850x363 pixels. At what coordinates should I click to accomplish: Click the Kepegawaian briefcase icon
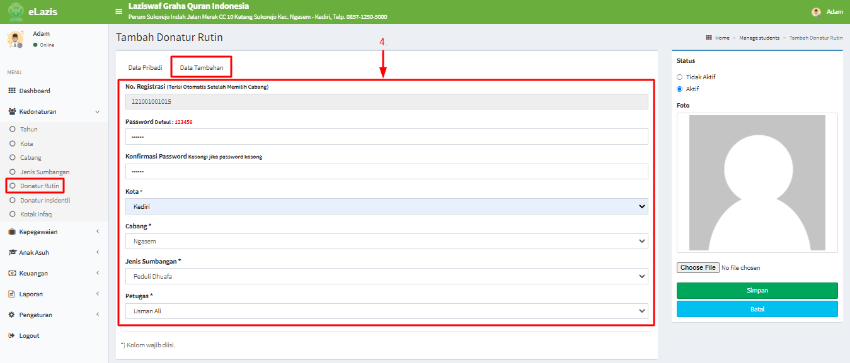(x=12, y=232)
